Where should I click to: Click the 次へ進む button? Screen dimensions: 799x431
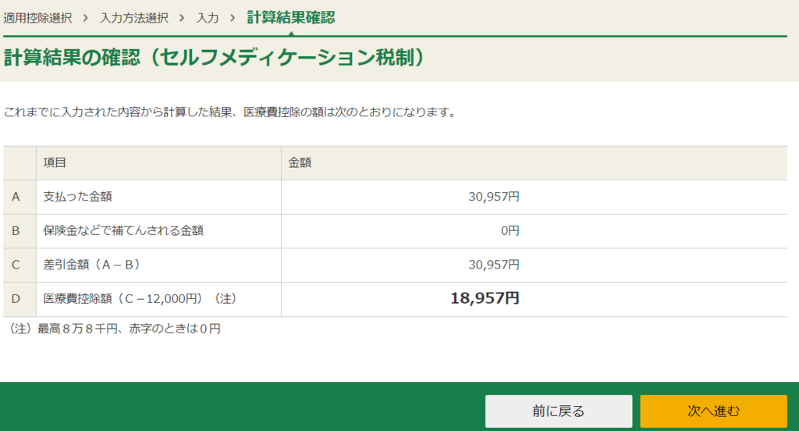click(x=713, y=411)
